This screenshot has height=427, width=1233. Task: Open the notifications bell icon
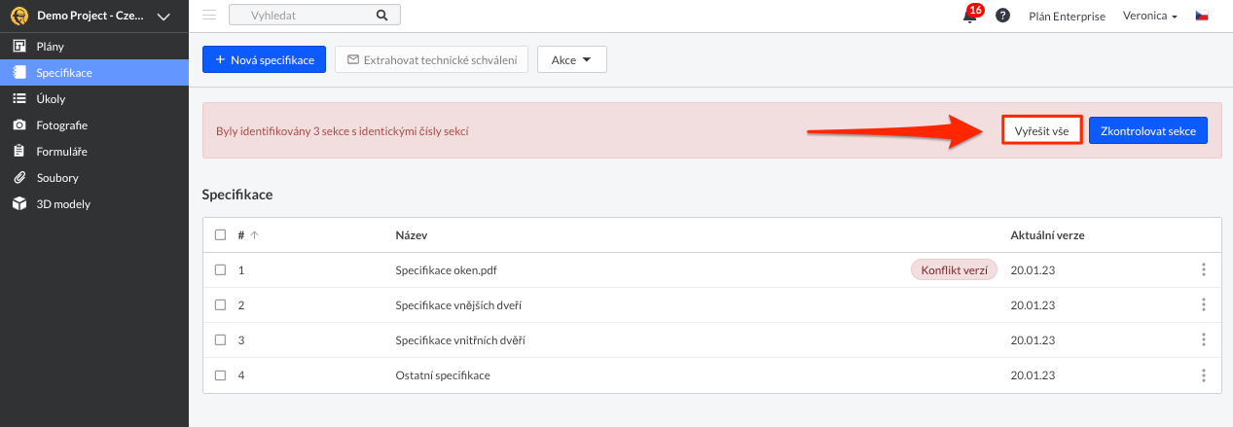[969, 16]
